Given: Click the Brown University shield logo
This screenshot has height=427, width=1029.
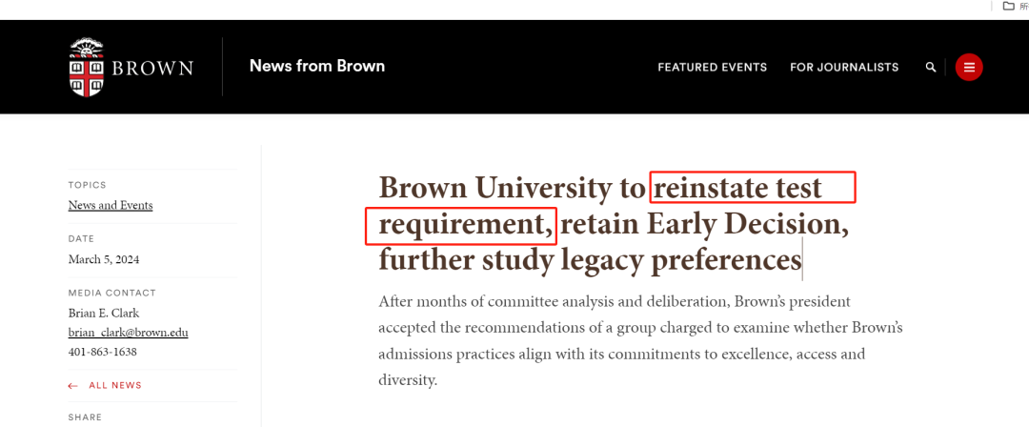Looking at the screenshot, I should tap(87, 68).
